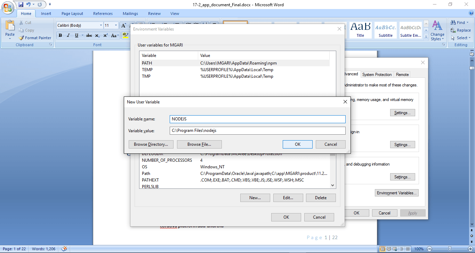
Task: Apply the Subtitle style
Action: pyautogui.click(x=386, y=30)
